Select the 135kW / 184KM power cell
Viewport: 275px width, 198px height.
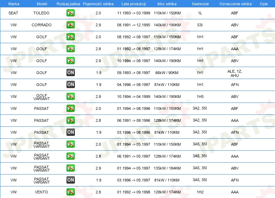[x=167, y=168]
